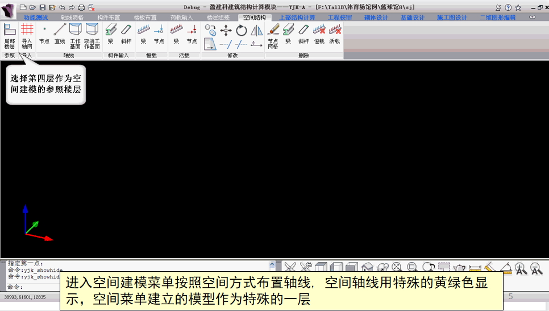Select the 梁 load tool in the 活载 group
The image size is (549, 311).
[x=176, y=34]
